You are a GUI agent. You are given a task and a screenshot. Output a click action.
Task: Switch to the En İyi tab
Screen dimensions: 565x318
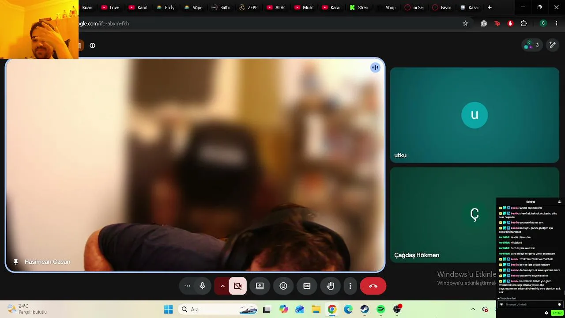tap(166, 8)
